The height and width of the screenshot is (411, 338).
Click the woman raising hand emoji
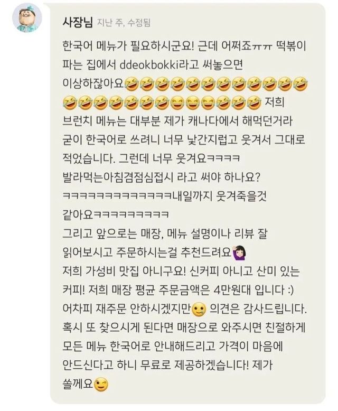(x=239, y=253)
